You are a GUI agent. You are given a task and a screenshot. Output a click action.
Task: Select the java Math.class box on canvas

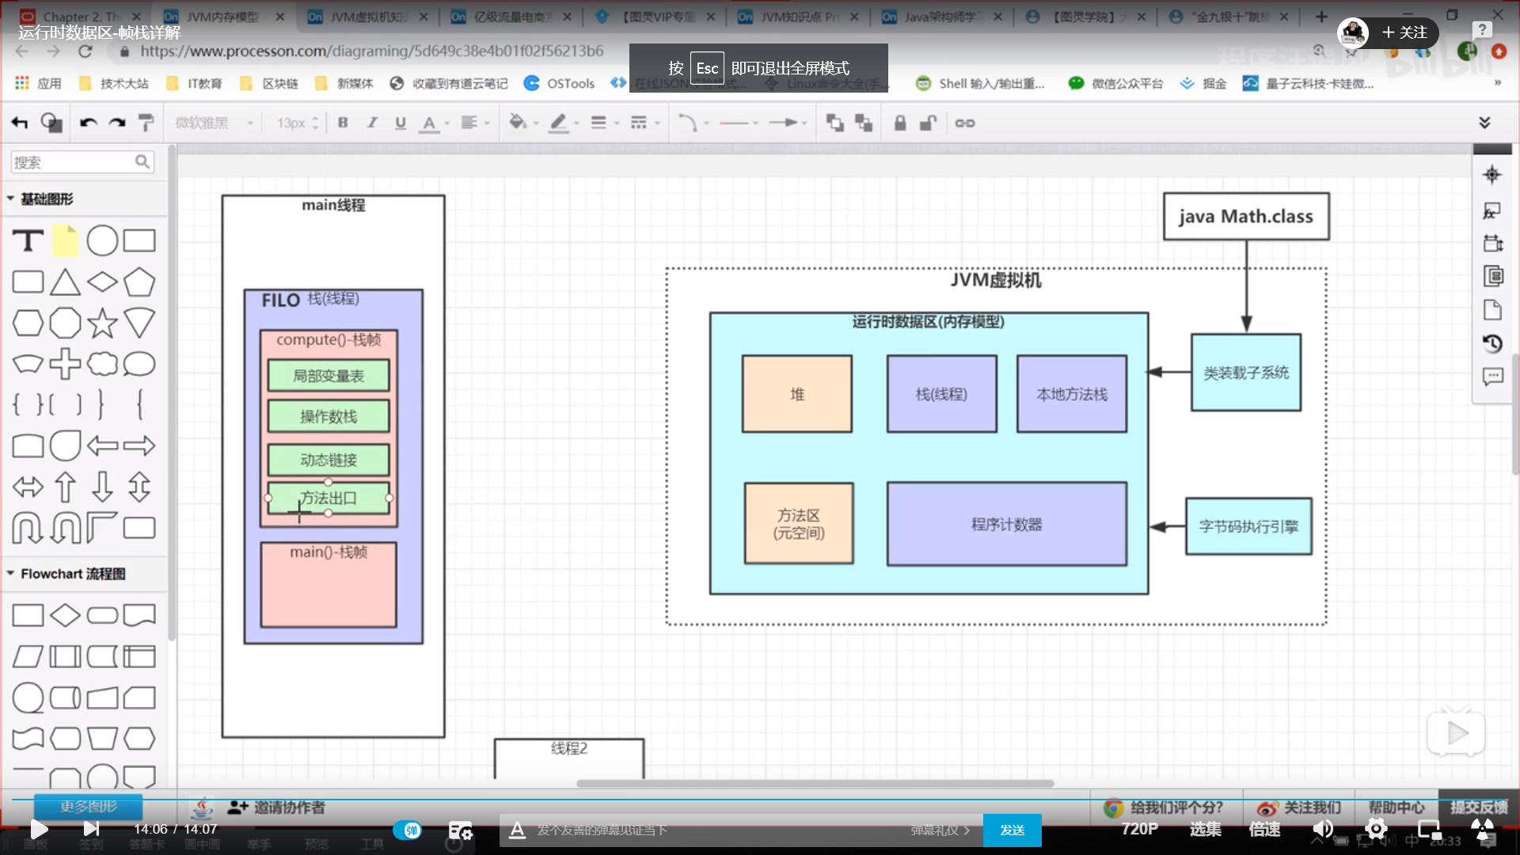[x=1245, y=216]
